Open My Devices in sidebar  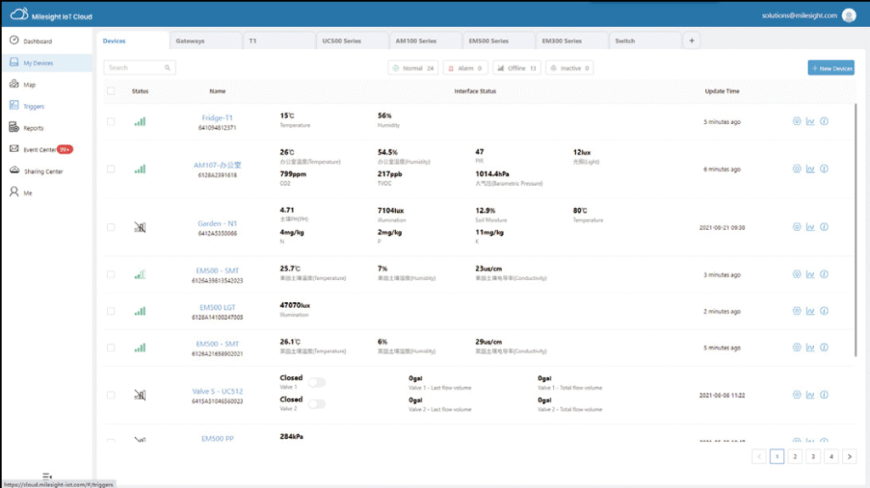click(47, 63)
